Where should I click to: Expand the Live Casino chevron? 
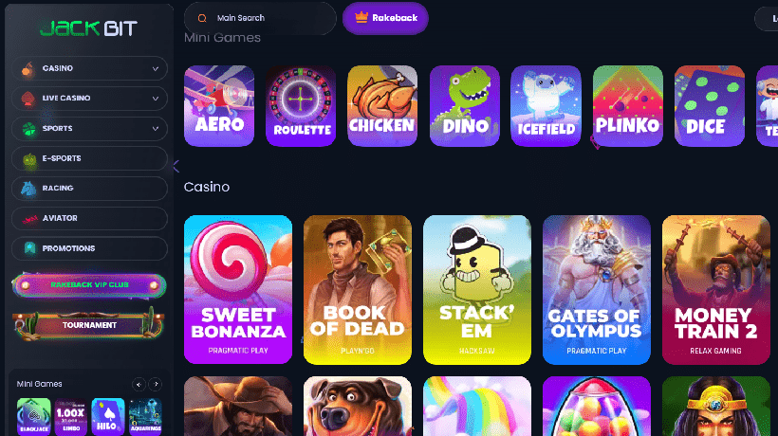(155, 99)
